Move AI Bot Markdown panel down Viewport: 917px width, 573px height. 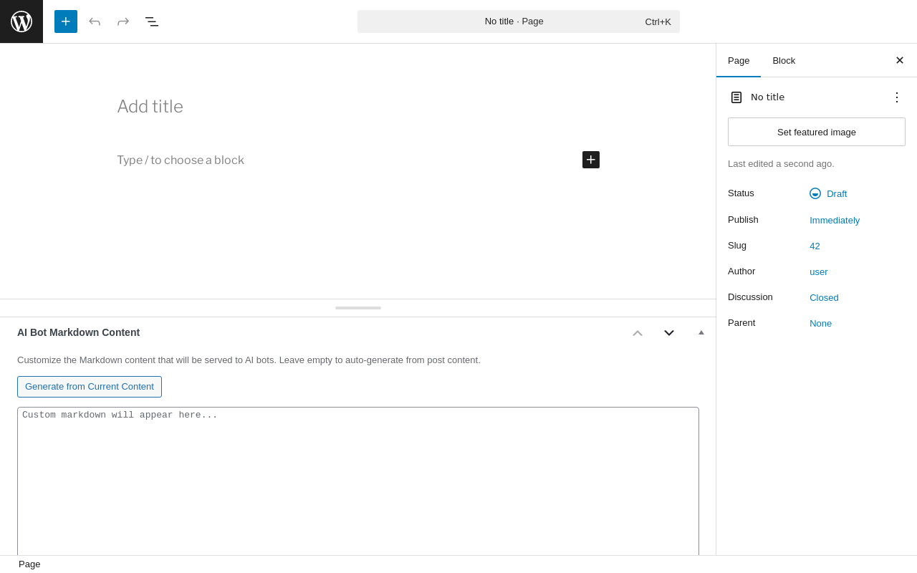[669, 332]
